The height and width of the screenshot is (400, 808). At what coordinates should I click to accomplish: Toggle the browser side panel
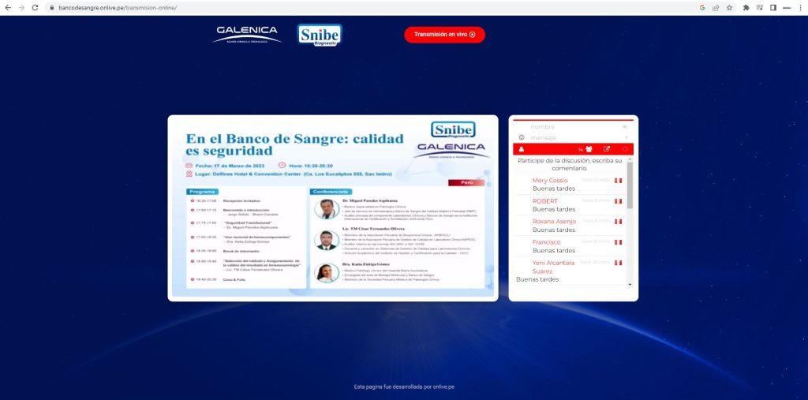(773, 7)
